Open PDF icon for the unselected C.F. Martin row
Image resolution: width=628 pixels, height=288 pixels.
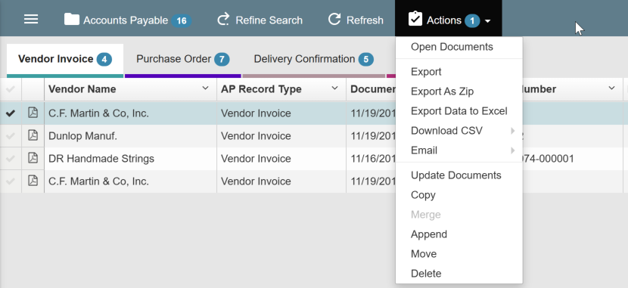click(33, 181)
